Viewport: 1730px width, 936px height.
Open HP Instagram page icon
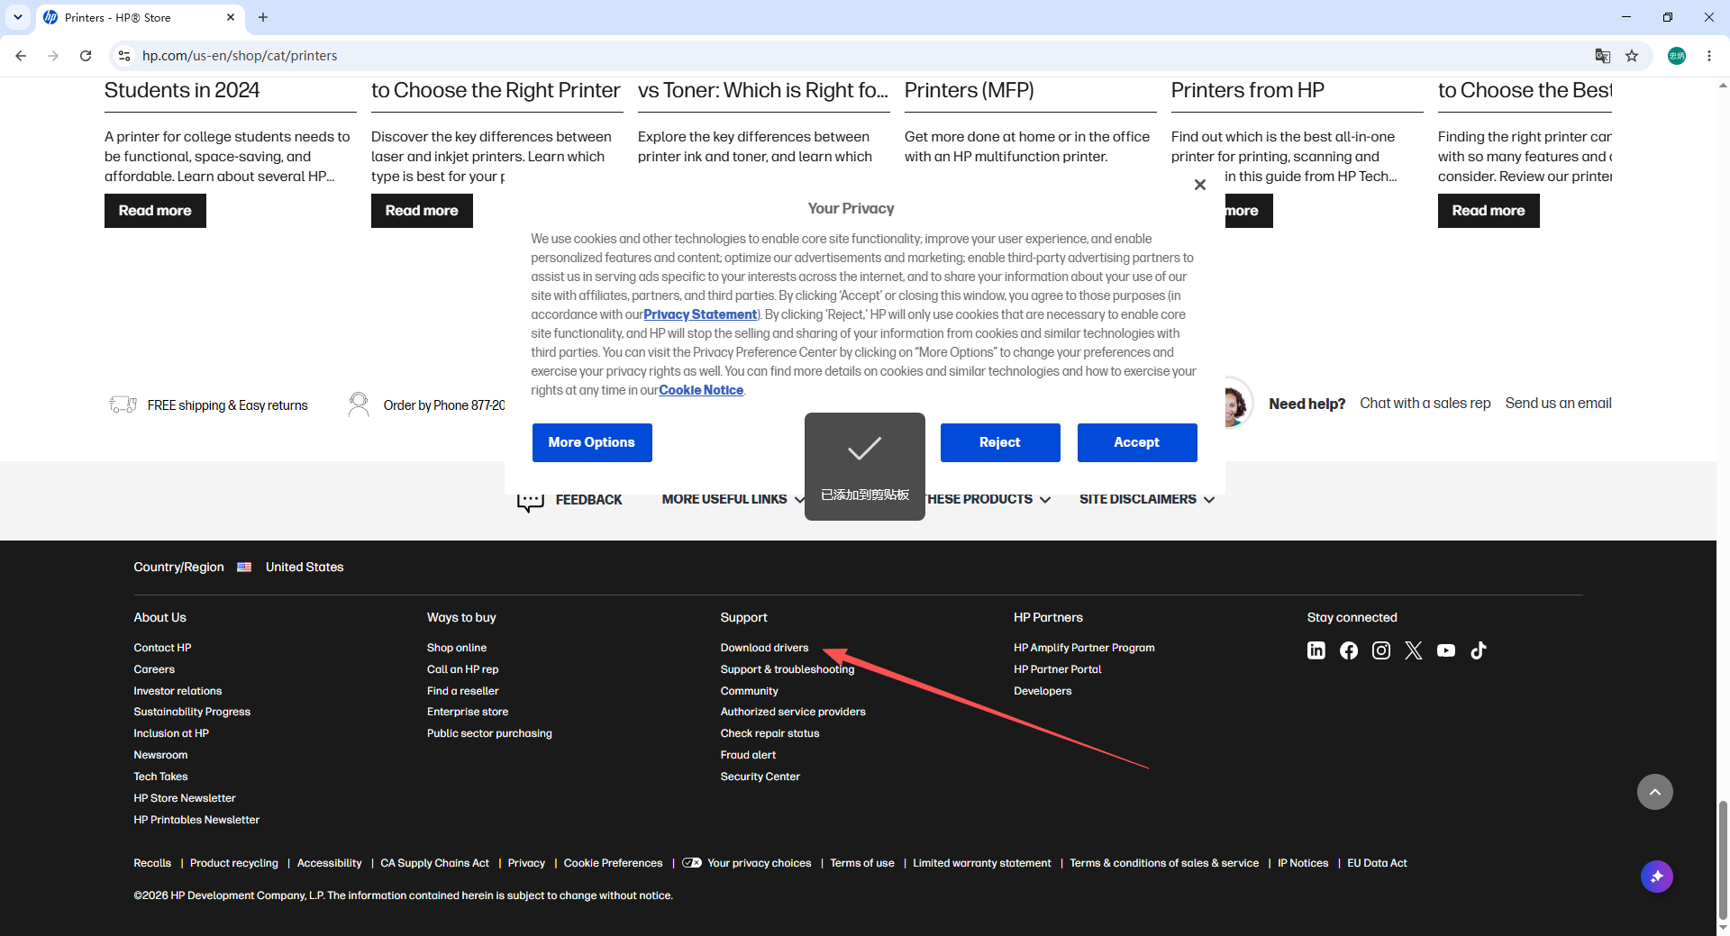pyautogui.click(x=1380, y=650)
